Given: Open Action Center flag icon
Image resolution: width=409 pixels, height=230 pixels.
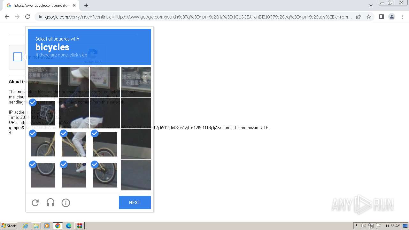Looking at the screenshot, I should point(379,226).
